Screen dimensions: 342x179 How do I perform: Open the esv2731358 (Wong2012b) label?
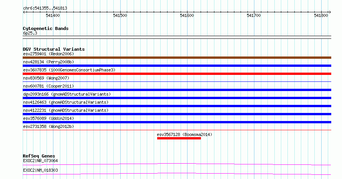[x=48, y=126]
